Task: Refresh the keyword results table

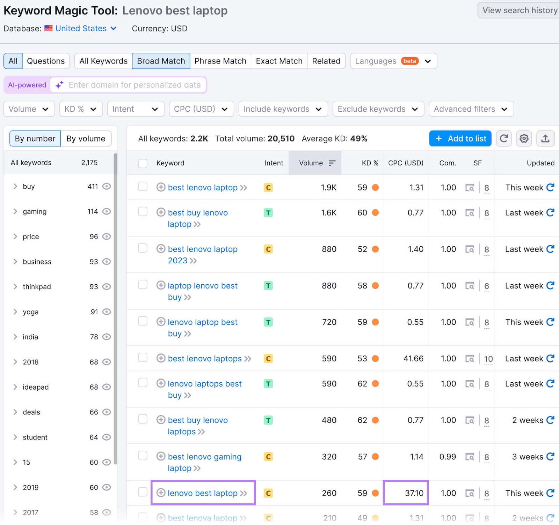Action: 503,138
